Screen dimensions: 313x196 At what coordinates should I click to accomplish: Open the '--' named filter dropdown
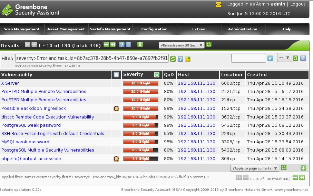click(x=284, y=58)
